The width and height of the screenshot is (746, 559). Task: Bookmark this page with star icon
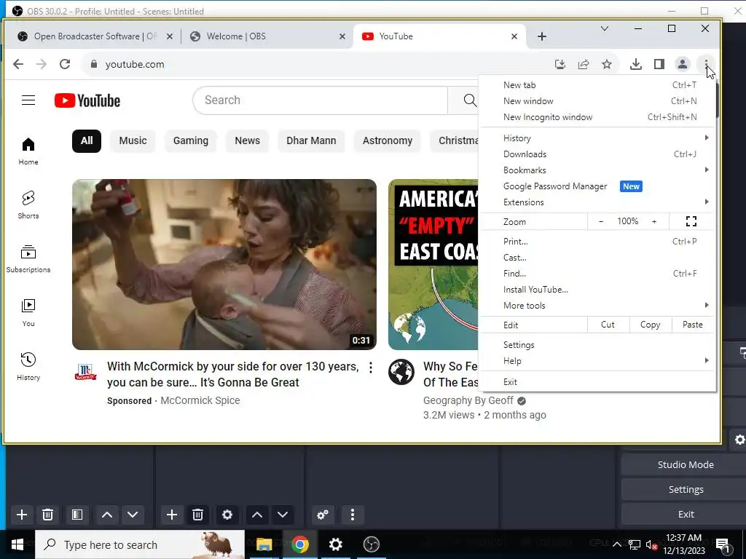click(x=607, y=64)
